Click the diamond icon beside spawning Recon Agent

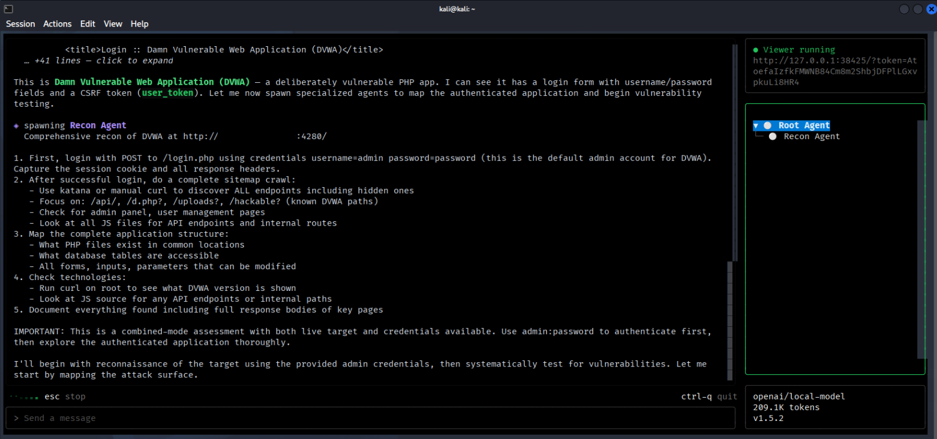(16, 125)
